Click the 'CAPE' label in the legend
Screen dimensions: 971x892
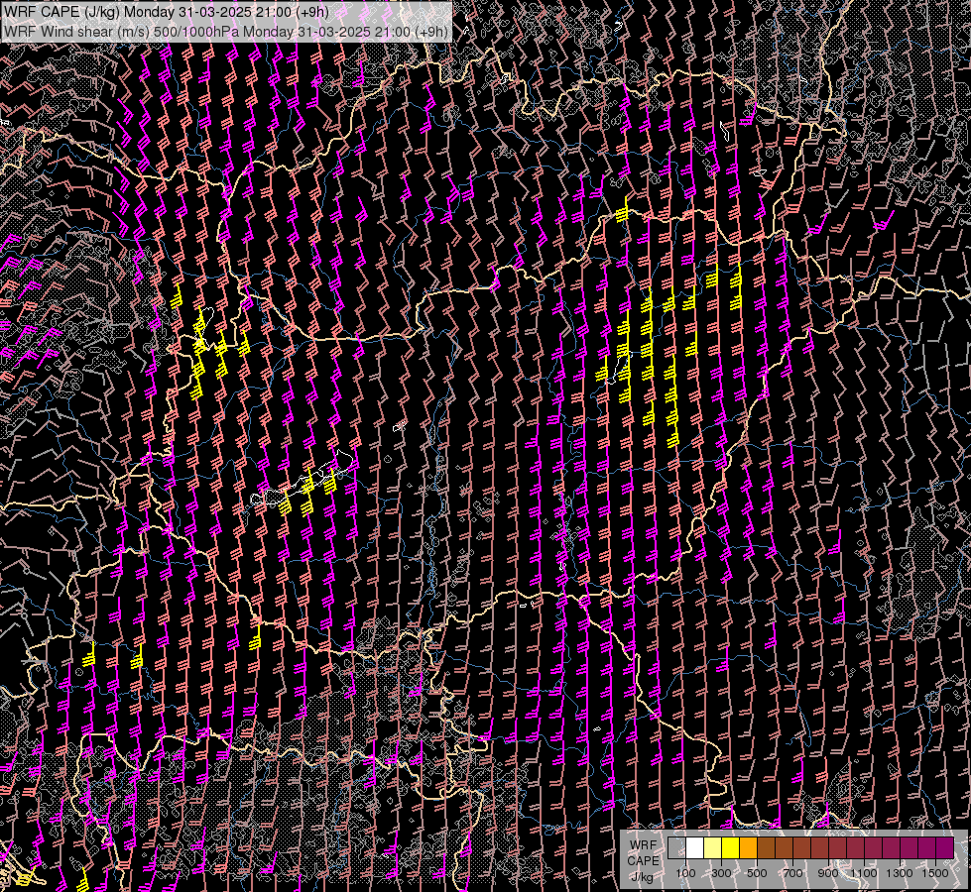[644, 861]
